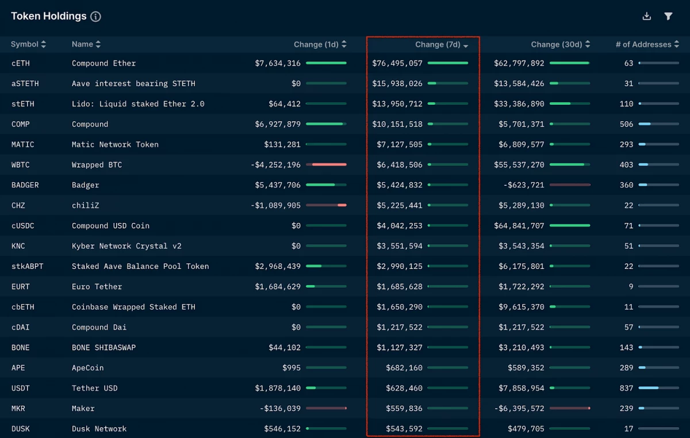The height and width of the screenshot is (438, 690).
Task: Click the 360 addresses count
Action: coord(627,185)
